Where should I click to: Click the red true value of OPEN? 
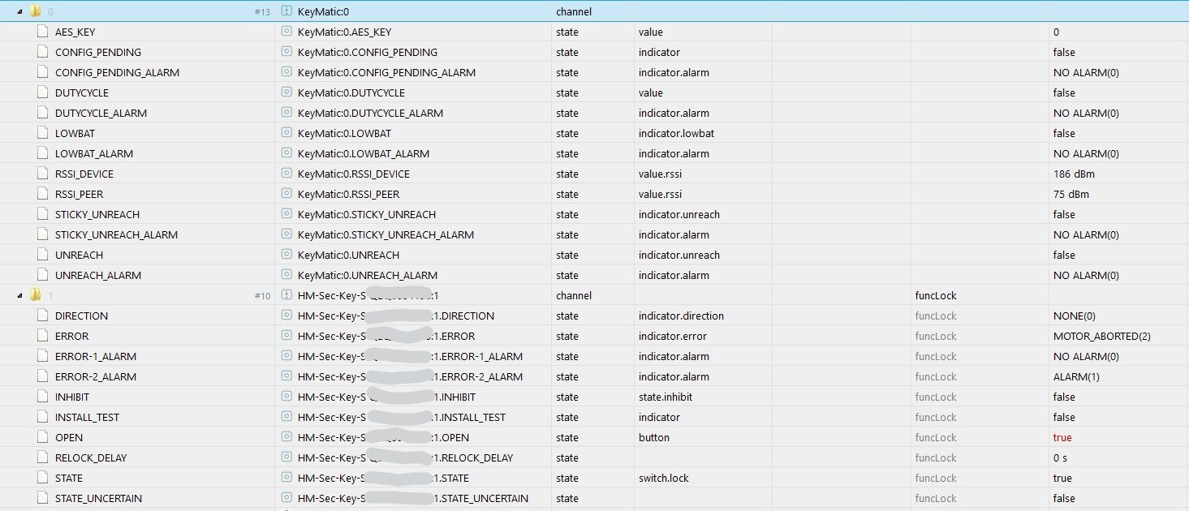1062,437
